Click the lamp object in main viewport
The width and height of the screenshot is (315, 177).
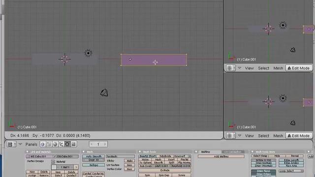(x=88, y=53)
